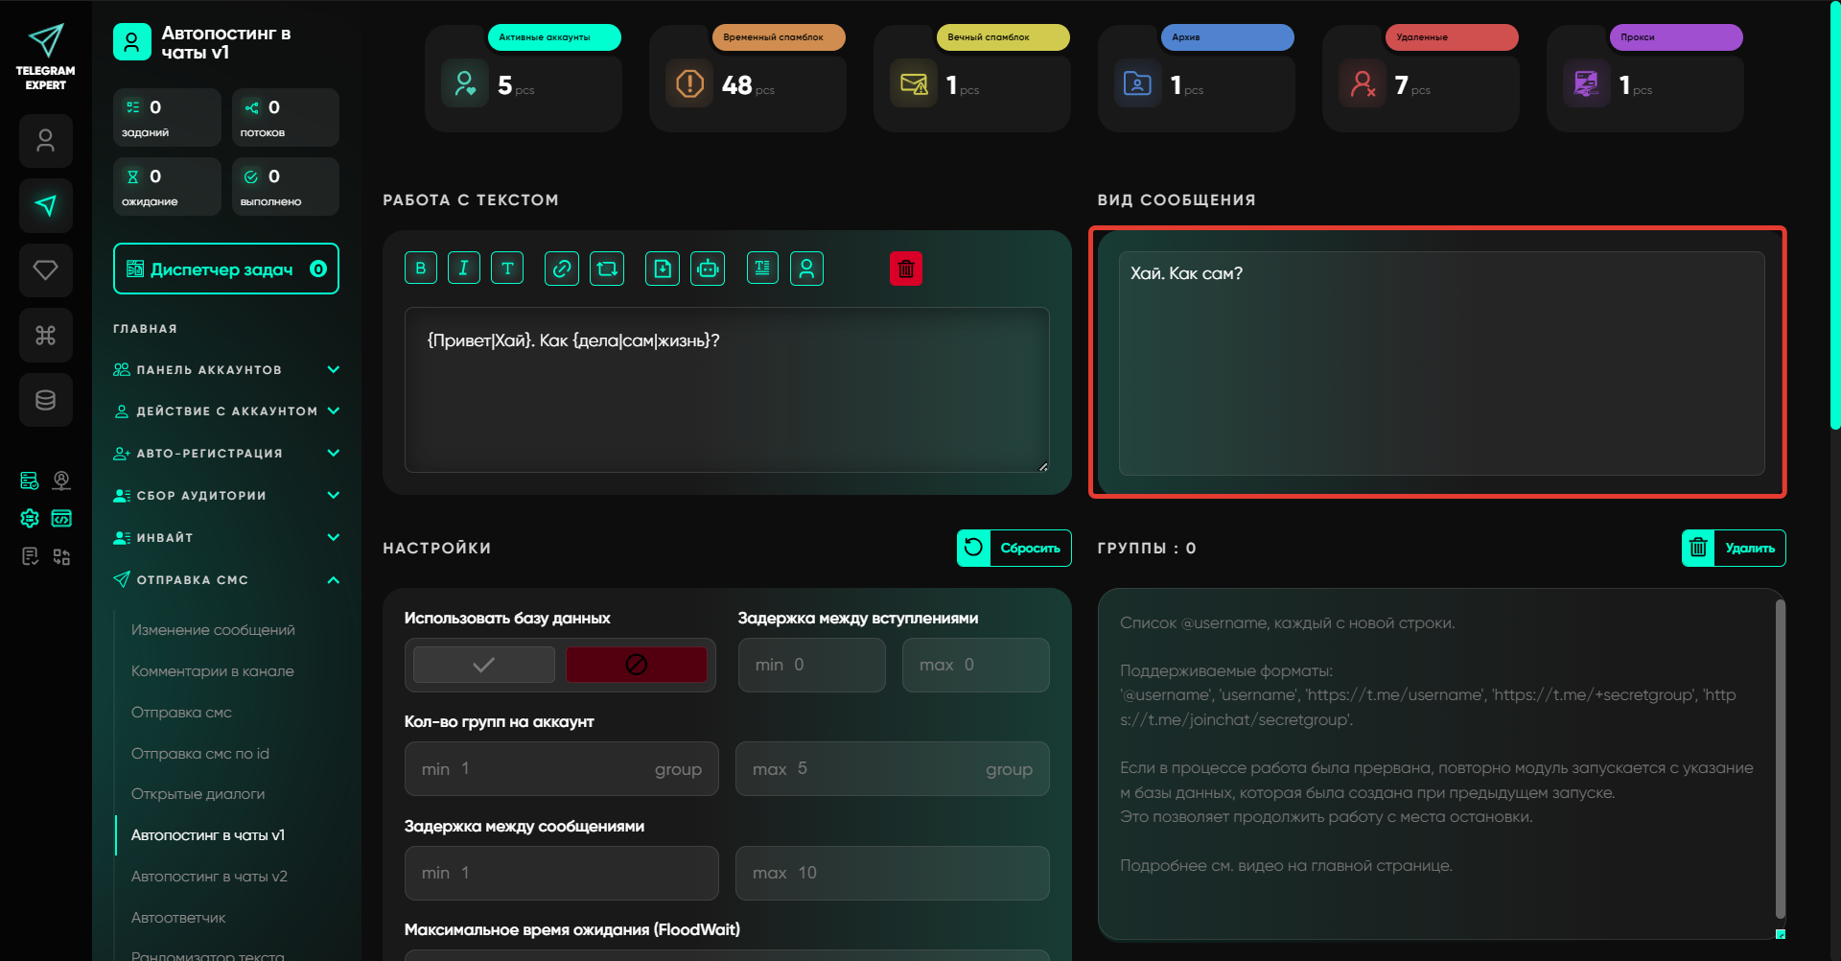Click the red trash icon in text editor

tap(905, 269)
